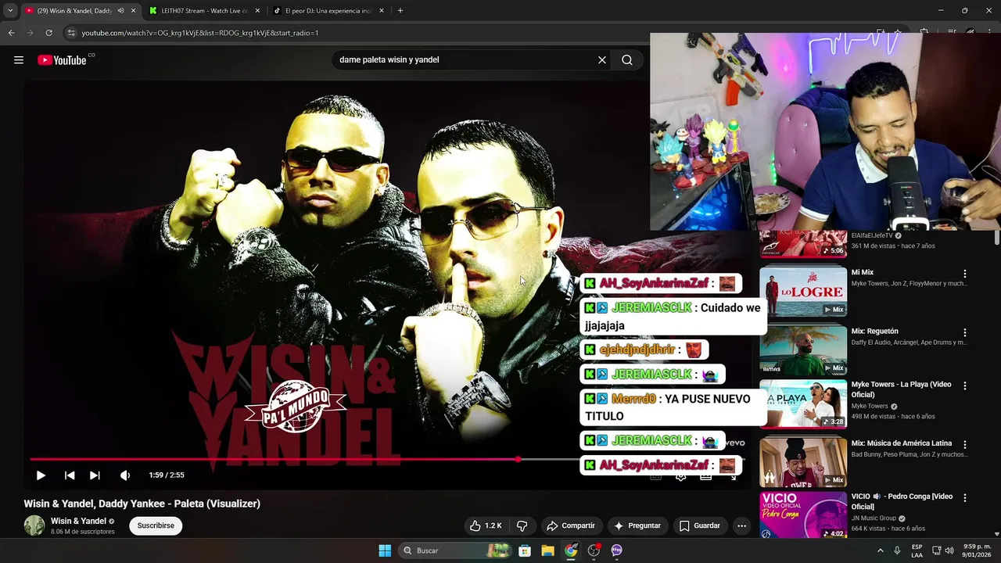Open the purple chat app in taskbar
1001x563 pixels.
(616, 550)
